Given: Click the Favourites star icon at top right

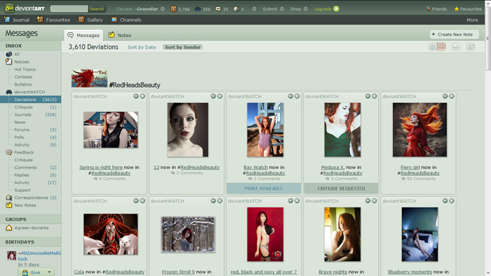Looking at the screenshot, I should pyautogui.click(x=456, y=9).
